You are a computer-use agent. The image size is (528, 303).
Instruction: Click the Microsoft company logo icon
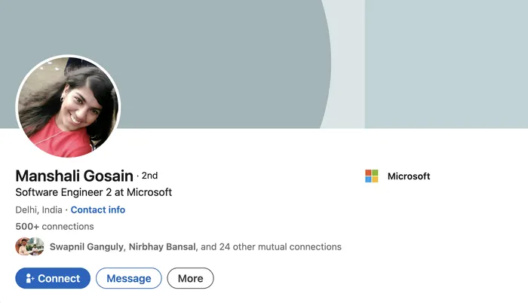371,176
